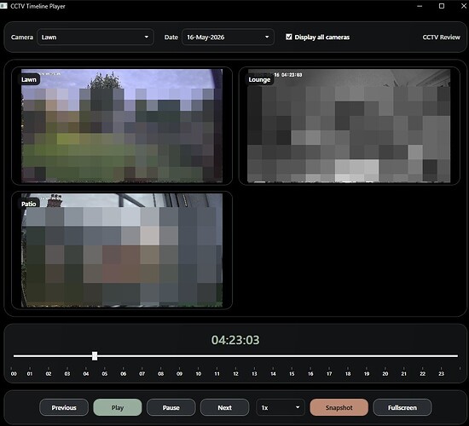Select the Lawn camera feed
469x426 pixels.
pos(122,126)
